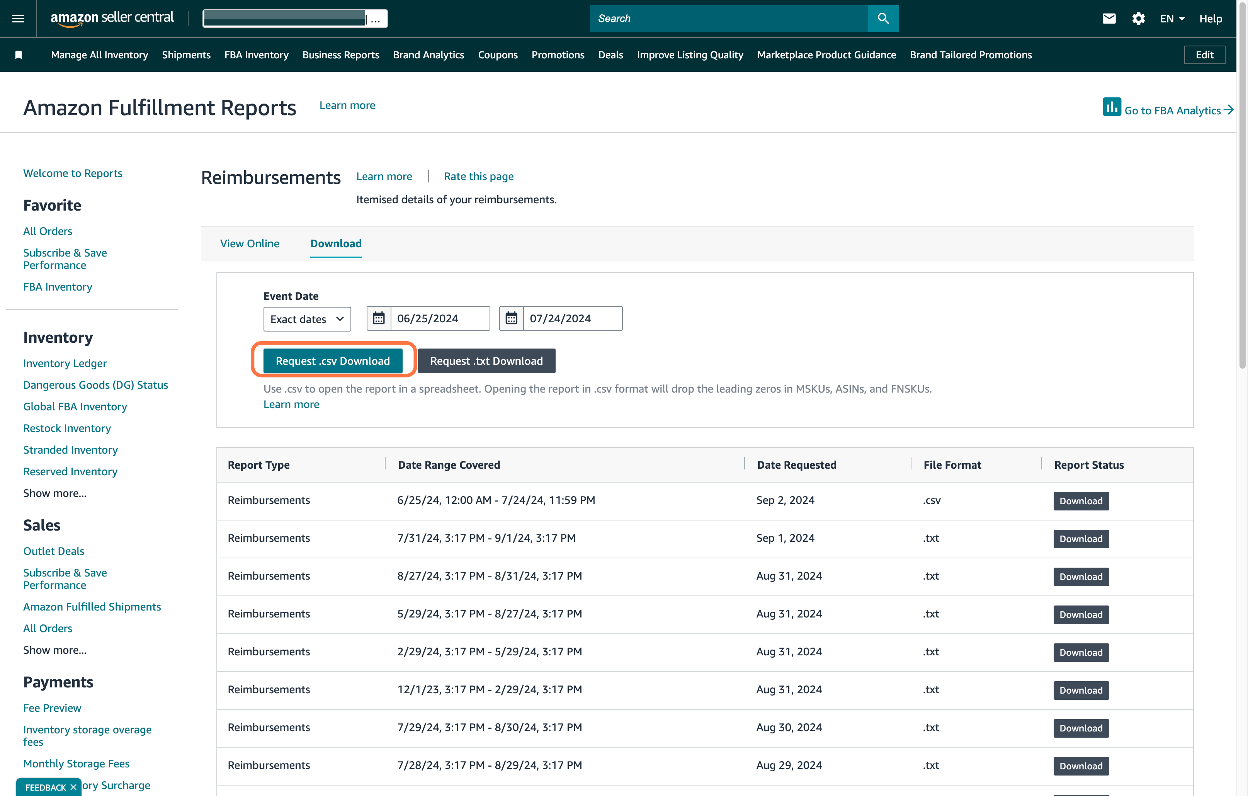Show more Sales reports
1248x796 pixels.
[55, 650]
